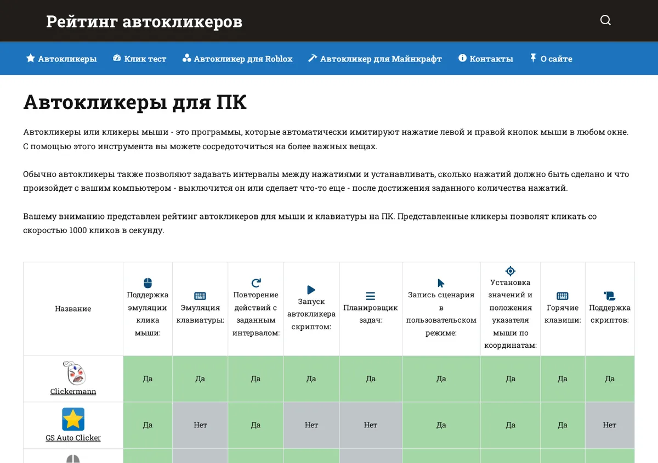Screen dimensions: 658x463
Task: Click the mouse icon above Поддержка эмуляции клика
Action: pyautogui.click(x=148, y=283)
